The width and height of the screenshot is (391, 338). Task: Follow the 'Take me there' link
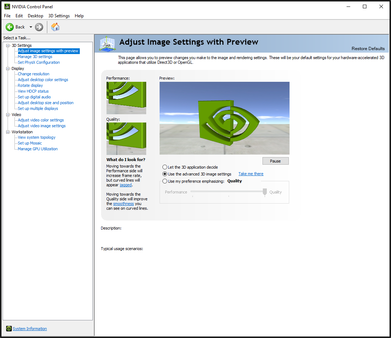(x=251, y=174)
